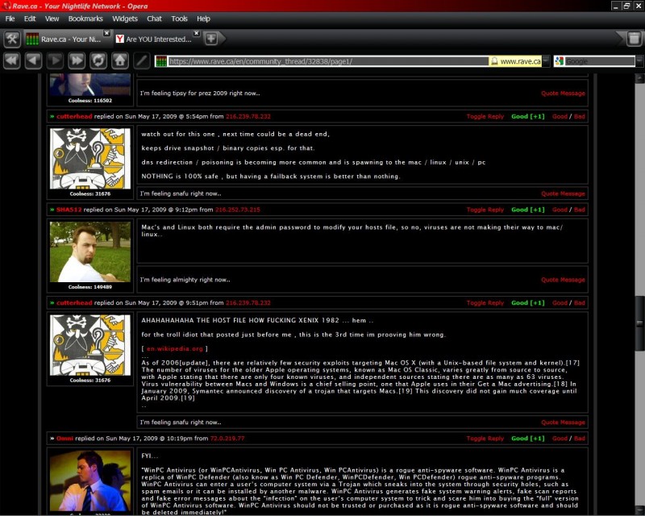645x516 pixels.
Task: Click the scrollbar up arrow
Action: [x=639, y=78]
